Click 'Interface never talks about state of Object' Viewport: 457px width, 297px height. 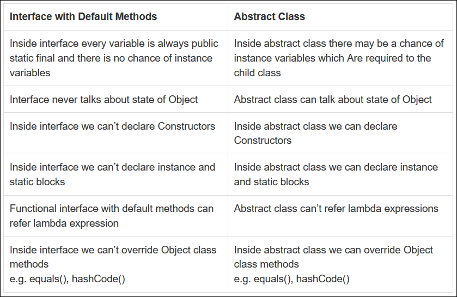(x=103, y=99)
